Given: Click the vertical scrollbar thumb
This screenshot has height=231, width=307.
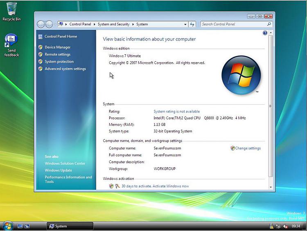Looking at the screenshot, I should [271, 106].
